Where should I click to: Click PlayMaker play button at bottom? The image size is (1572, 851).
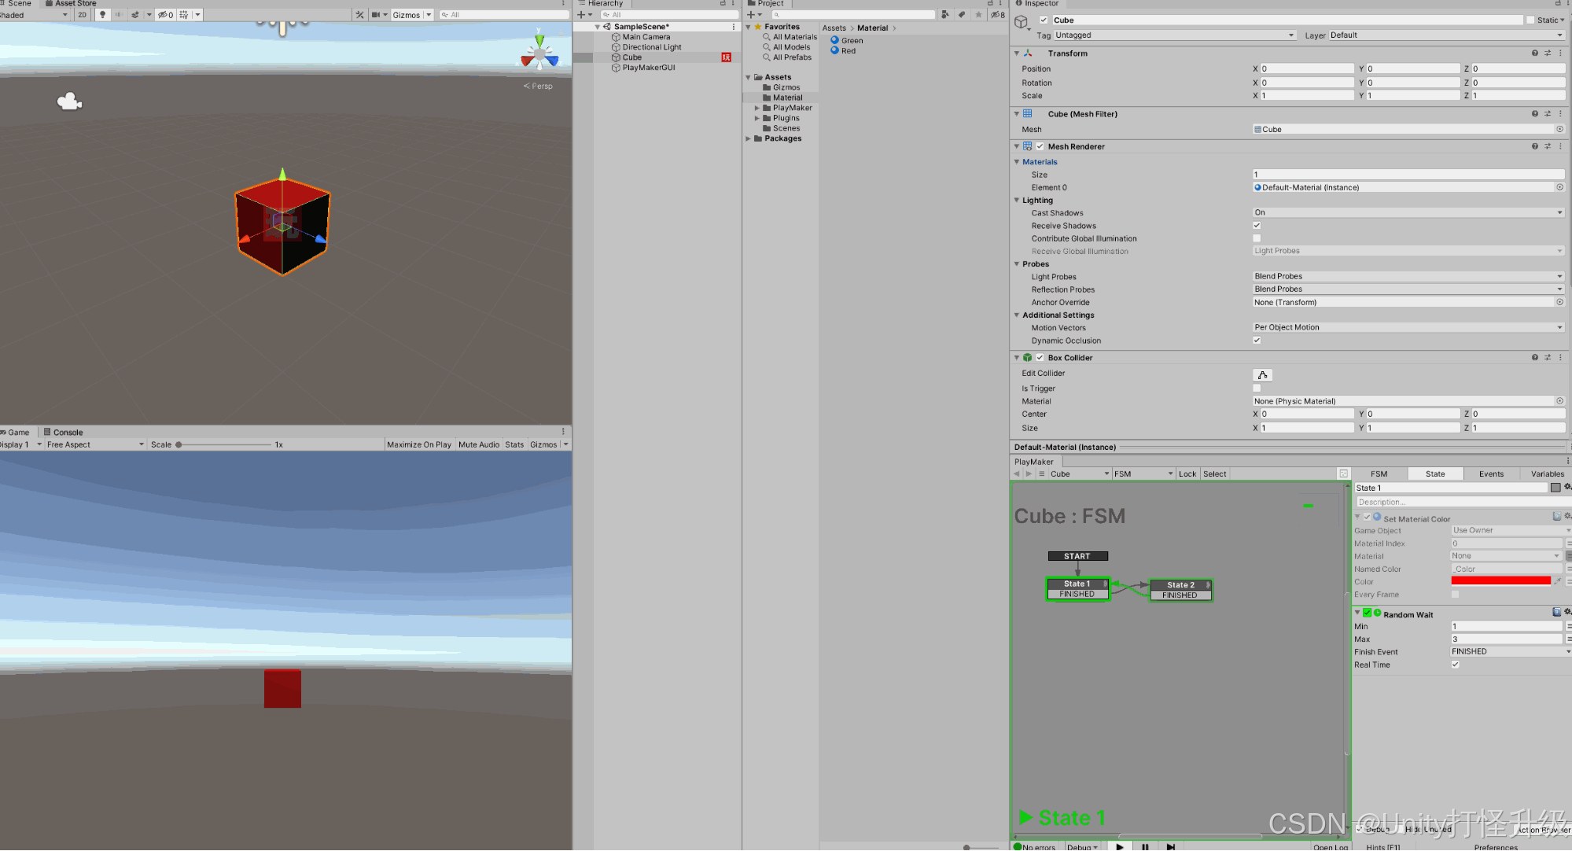[1120, 846]
